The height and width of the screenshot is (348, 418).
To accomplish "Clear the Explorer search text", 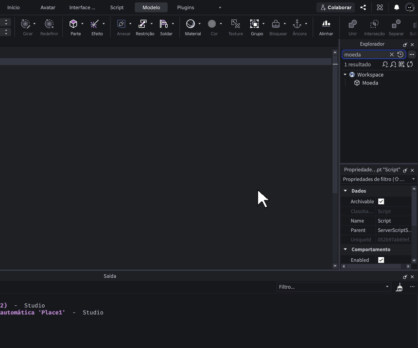I will pos(392,54).
